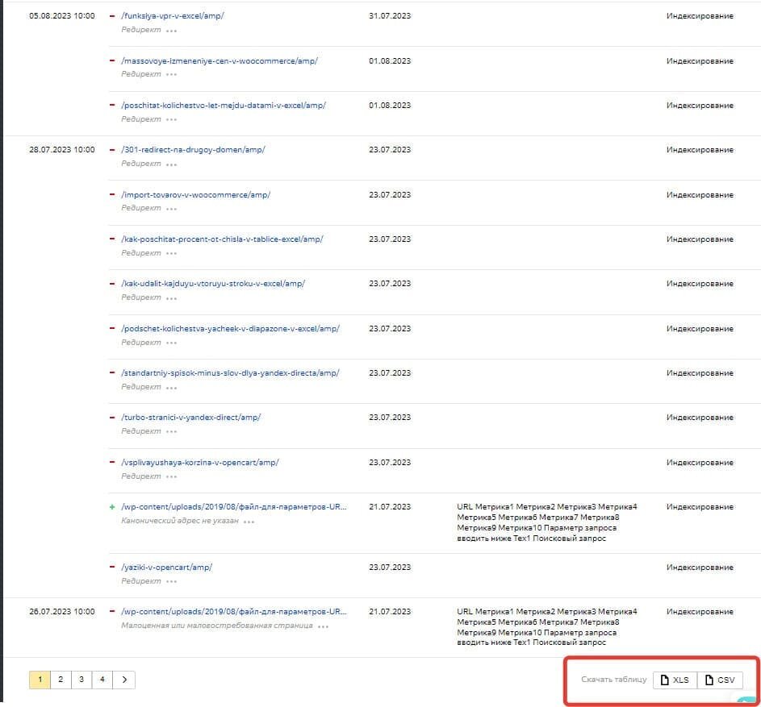Screen dimensions: 761x707
Task: Select 'Индексирование' in /yaziki-v-opencart/amp/ row
Action: pos(700,567)
